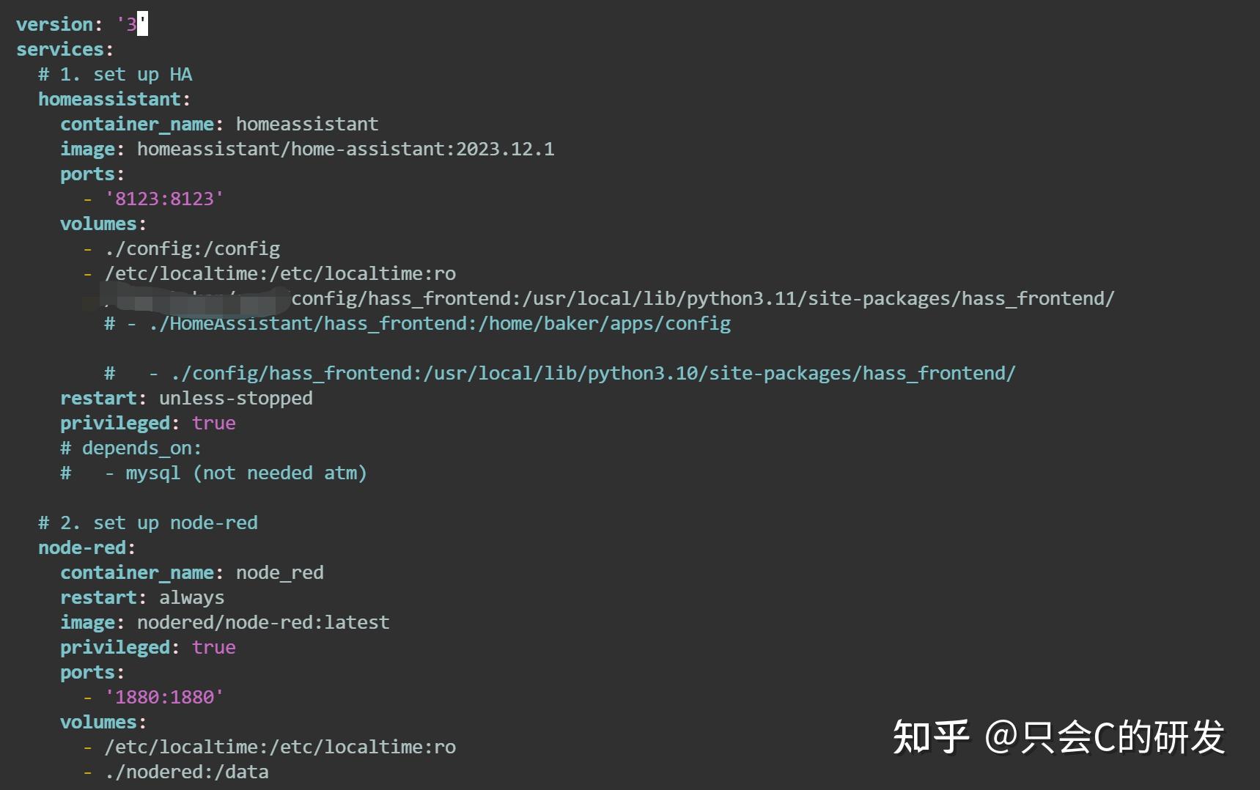
Task: Click the "version" key on the first line
Action: [x=54, y=24]
